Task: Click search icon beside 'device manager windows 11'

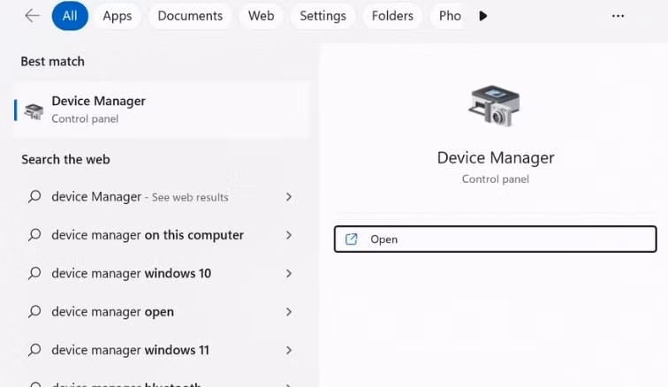Action: 34,350
